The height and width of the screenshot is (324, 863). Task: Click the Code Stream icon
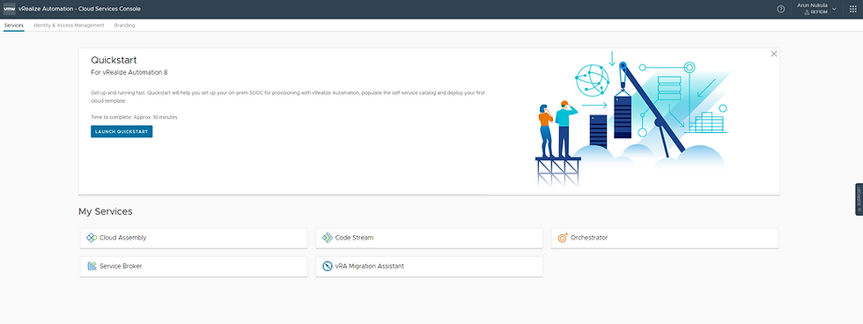(327, 238)
